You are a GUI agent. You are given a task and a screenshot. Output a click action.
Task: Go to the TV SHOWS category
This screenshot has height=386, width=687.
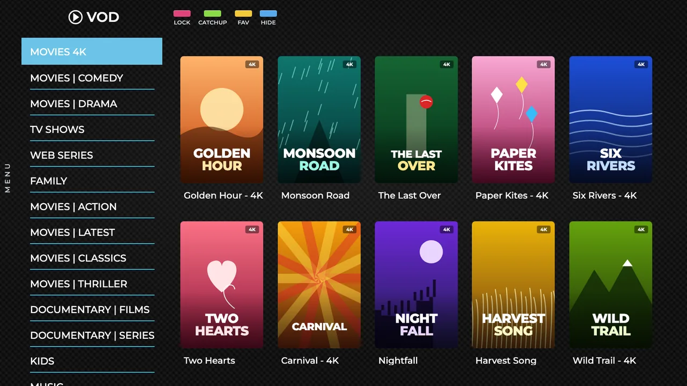[92, 129]
